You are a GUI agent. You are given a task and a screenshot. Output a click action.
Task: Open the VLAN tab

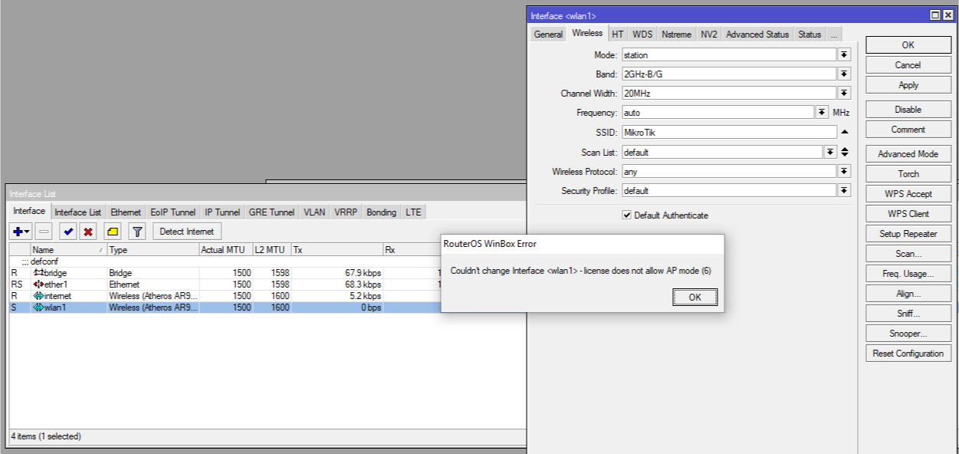314,212
